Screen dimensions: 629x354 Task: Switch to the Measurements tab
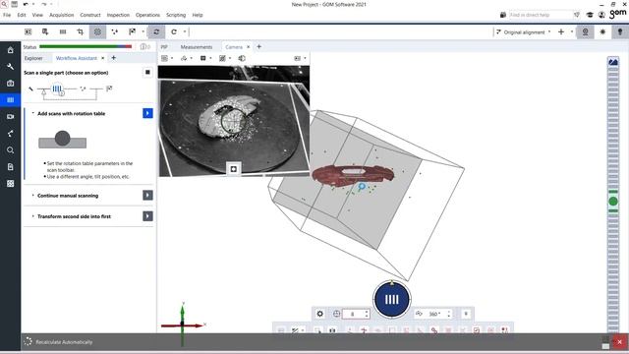point(197,47)
